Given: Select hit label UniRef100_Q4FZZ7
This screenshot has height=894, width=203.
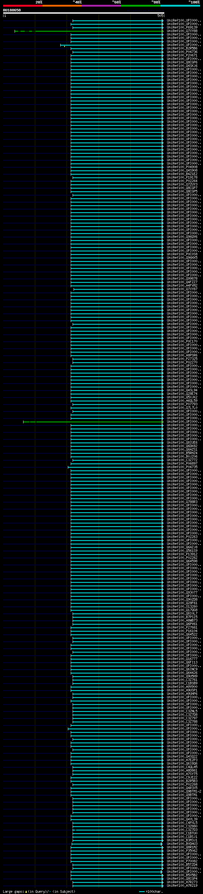Looking at the screenshot, I should (182, 282).
